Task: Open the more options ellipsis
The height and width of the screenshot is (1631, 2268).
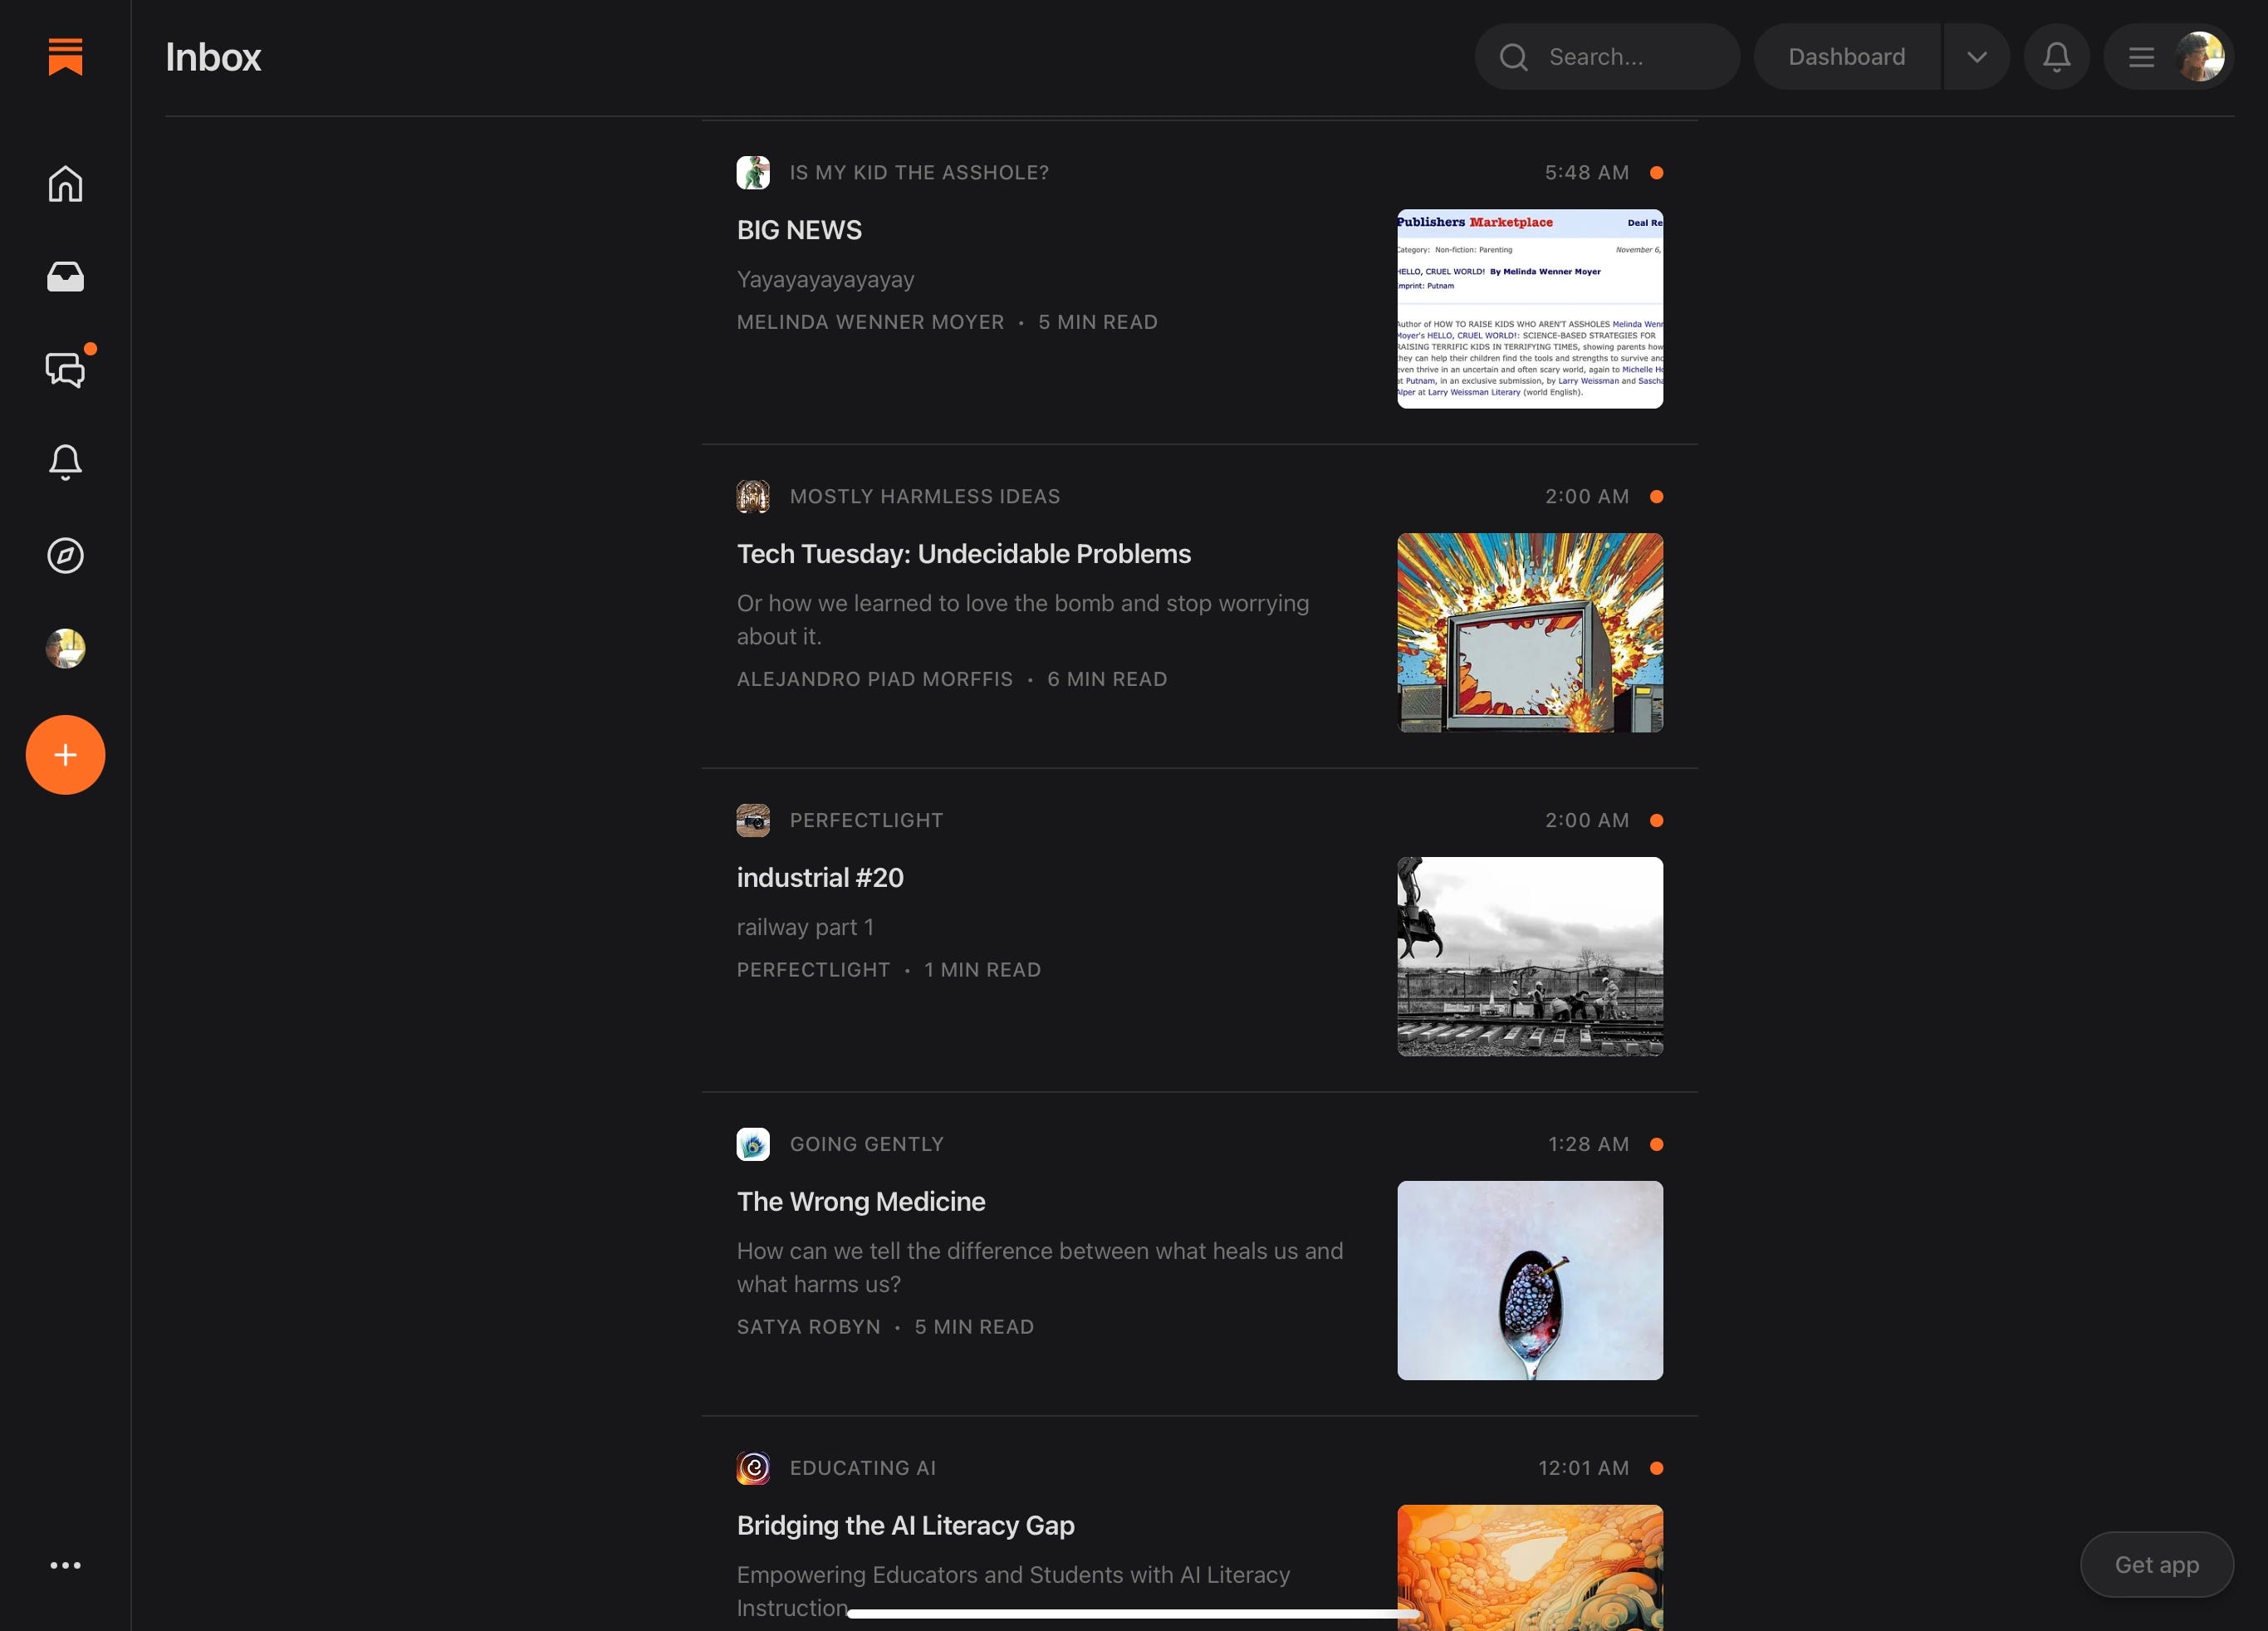Action: click(x=65, y=1565)
